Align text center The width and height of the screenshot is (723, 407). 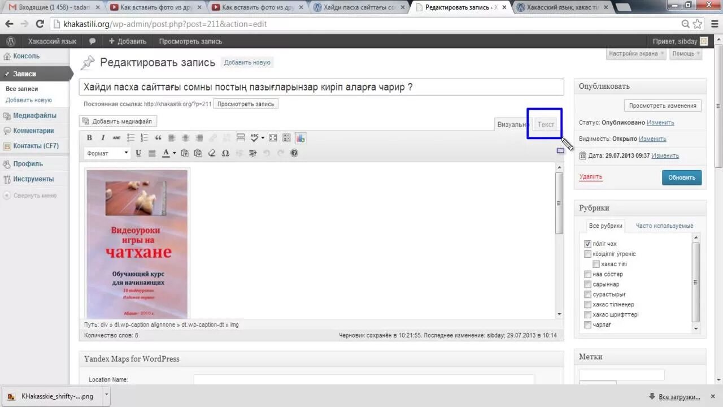click(x=185, y=138)
